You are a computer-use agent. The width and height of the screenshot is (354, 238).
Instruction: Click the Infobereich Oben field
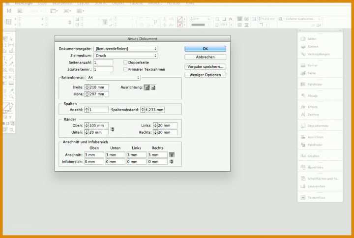tap(94, 162)
